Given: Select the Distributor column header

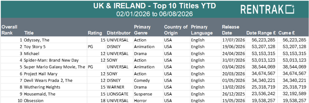Looking at the screenshot, I should coord(119,33).
